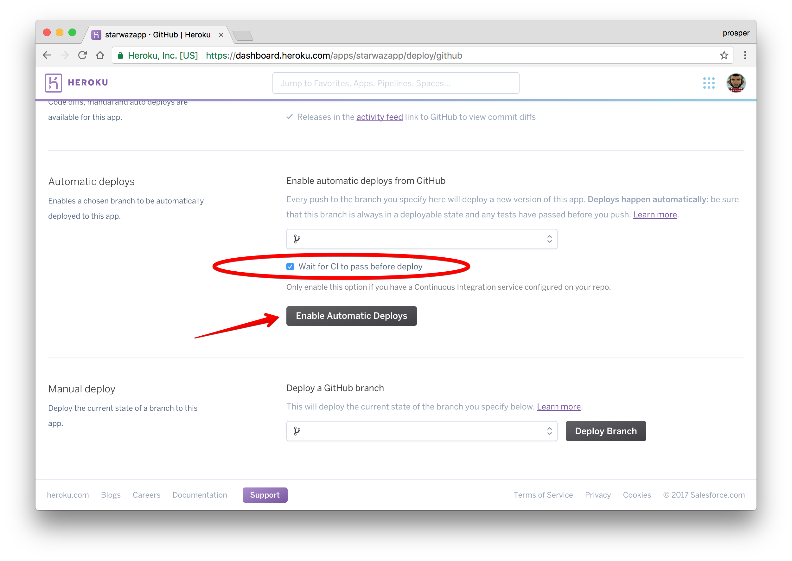Open the Documentation footer link

[x=200, y=495]
